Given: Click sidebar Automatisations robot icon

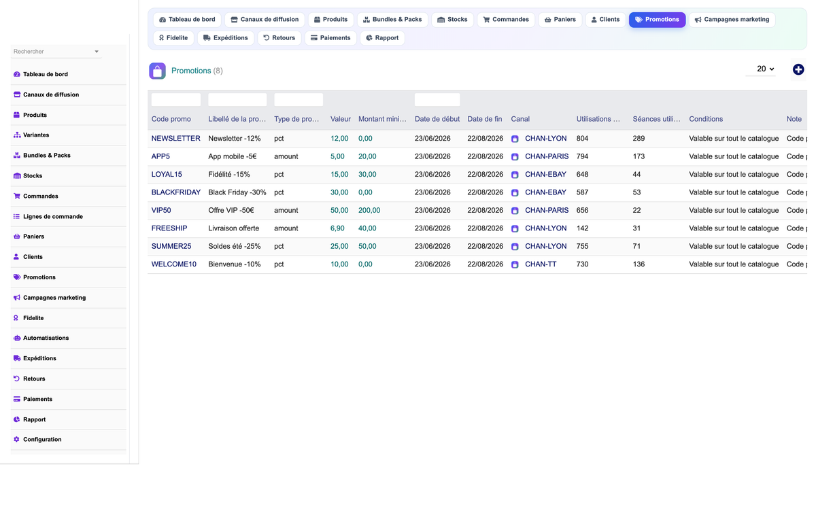Looking at the screenshot, I should [x=17, y=338].
